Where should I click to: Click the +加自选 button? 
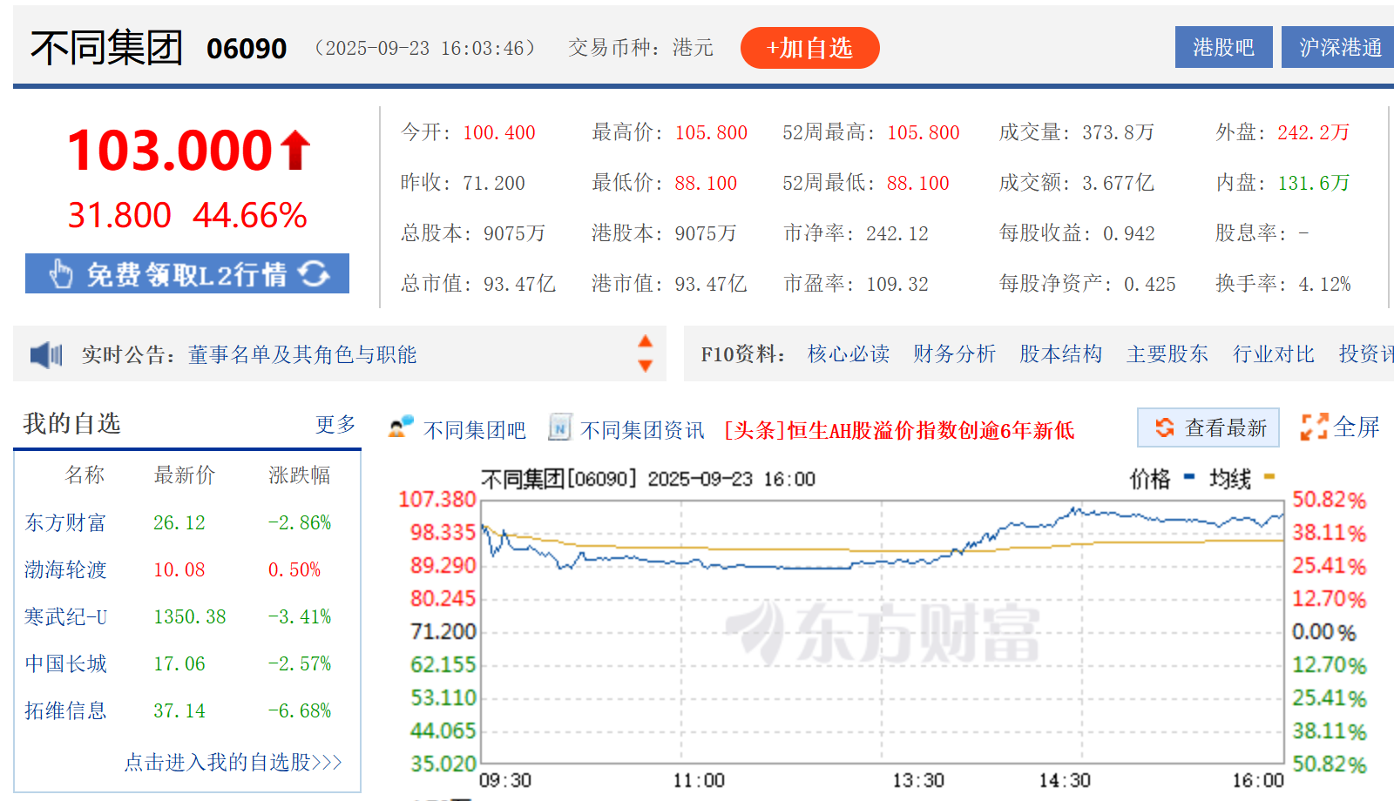click(x=809, y=48)
